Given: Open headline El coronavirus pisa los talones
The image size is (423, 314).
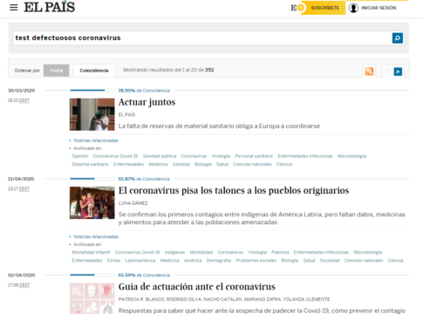Looking at the screenshot, I should 234,190.
